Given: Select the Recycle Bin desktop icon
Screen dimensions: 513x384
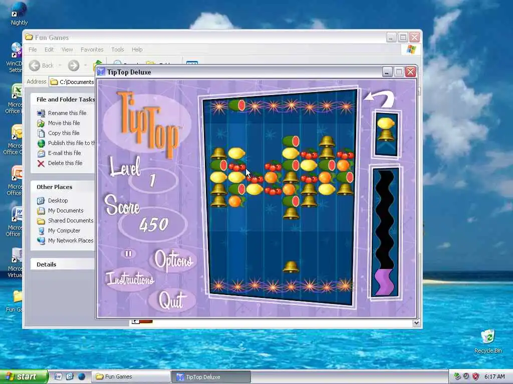Looking at the screenshot, I should pyautogui.click(x=488, y=341).
